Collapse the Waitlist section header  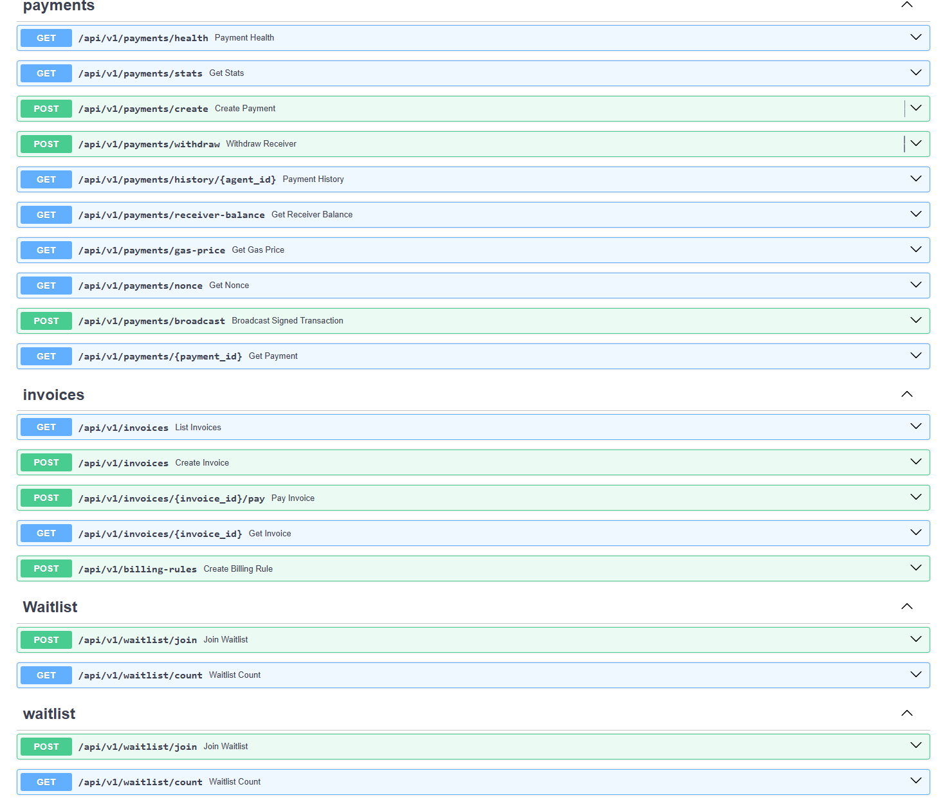click(906, 606)
